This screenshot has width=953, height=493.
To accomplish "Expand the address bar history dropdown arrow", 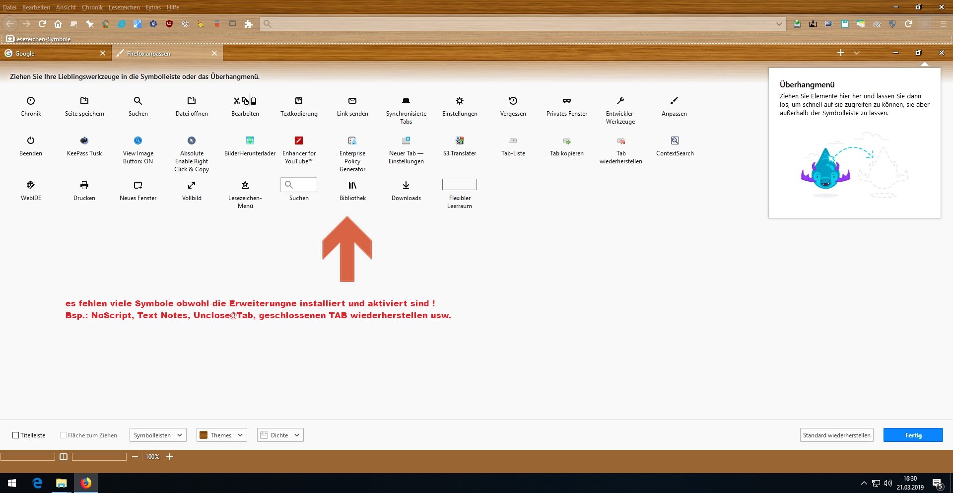I will (779, 24).
